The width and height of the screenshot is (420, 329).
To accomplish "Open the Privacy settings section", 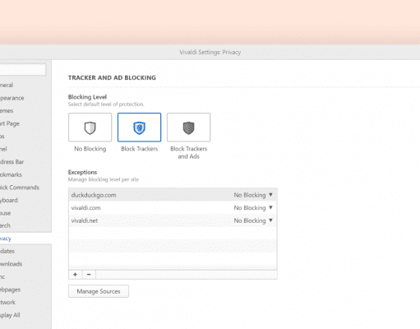I will coord(6,239).
